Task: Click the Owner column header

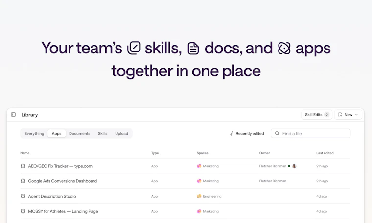Action: tap(264, 153)
